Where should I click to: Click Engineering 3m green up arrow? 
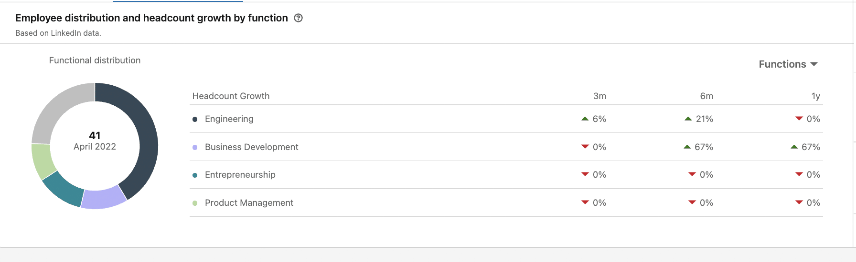pyautogui.click(x=585, y=119)
